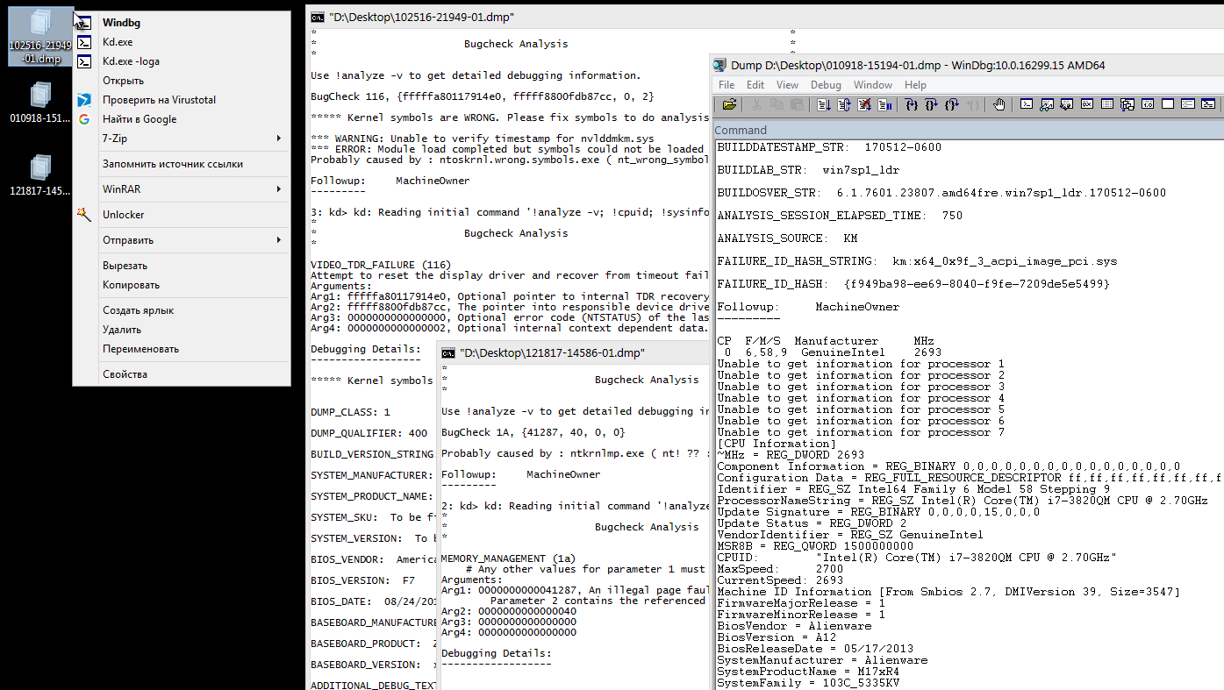This screenshot has height=690, width=1224.
Task: Click the Command pane title in WinDbg
Action: point(741,131)
